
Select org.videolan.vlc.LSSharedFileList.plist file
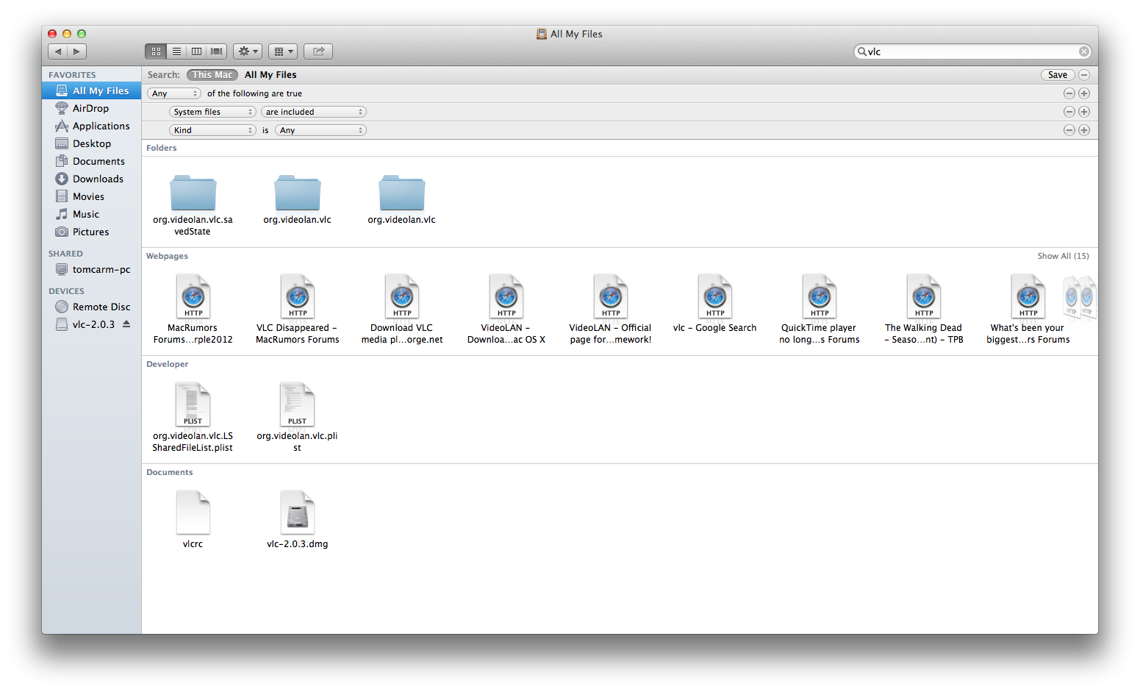coord(193,417)
